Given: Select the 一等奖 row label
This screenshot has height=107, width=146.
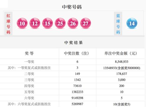Looking at the screenshot, I should tap(29, 62).
